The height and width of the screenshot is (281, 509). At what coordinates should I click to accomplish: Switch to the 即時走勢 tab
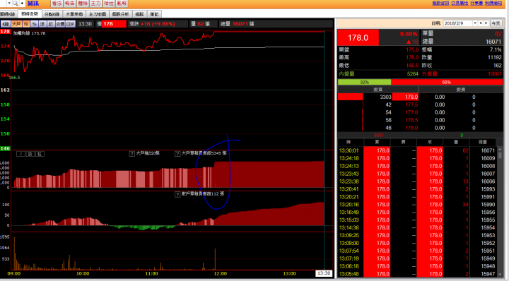point(30,14)
